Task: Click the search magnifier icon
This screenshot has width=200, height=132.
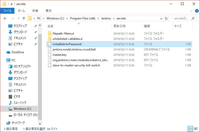Action: click(x=193, y=18)
